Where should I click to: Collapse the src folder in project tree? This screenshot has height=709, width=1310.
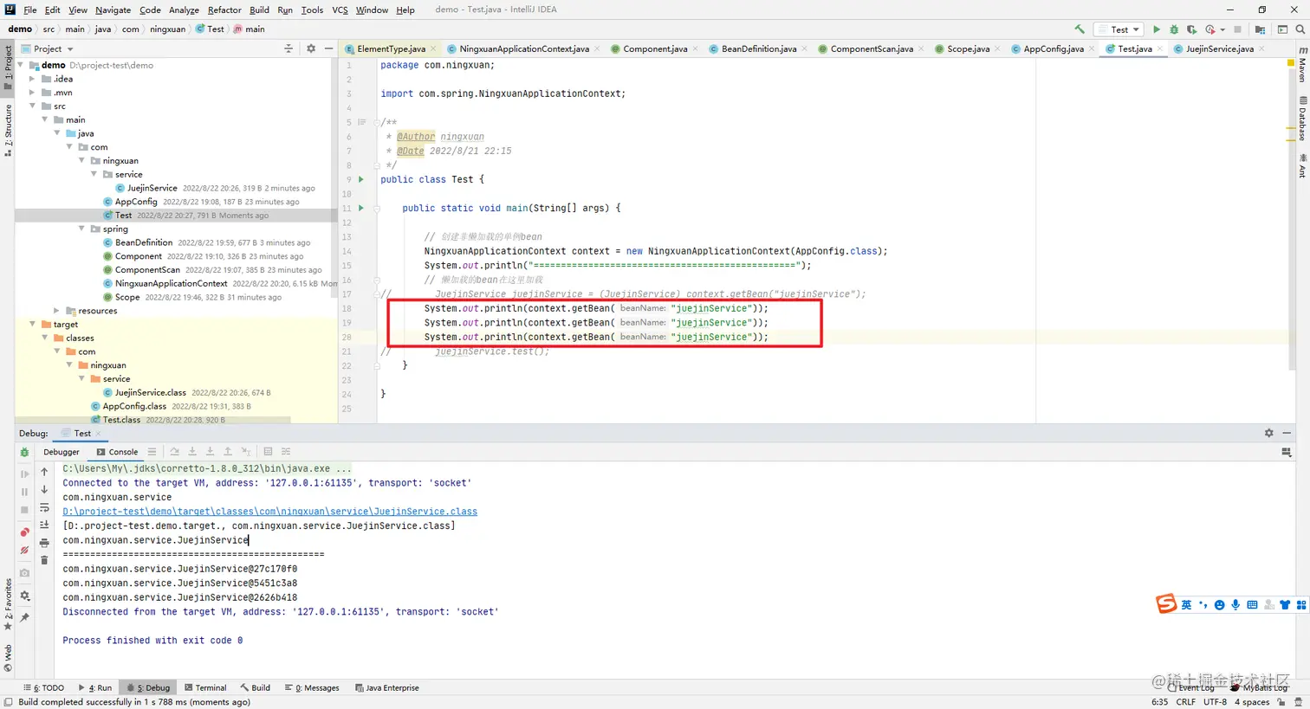[32, 106]
